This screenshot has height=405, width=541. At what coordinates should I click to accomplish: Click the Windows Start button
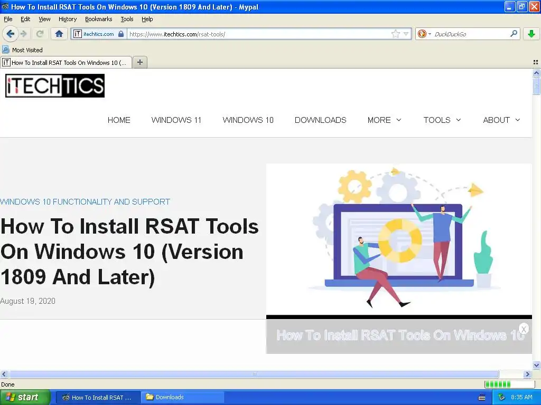tap(24, 397)
